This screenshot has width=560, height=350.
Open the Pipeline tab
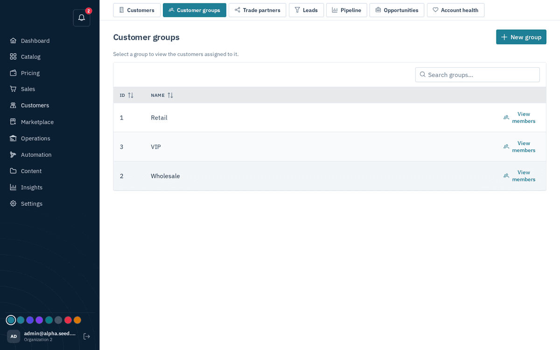pos(347,10)
